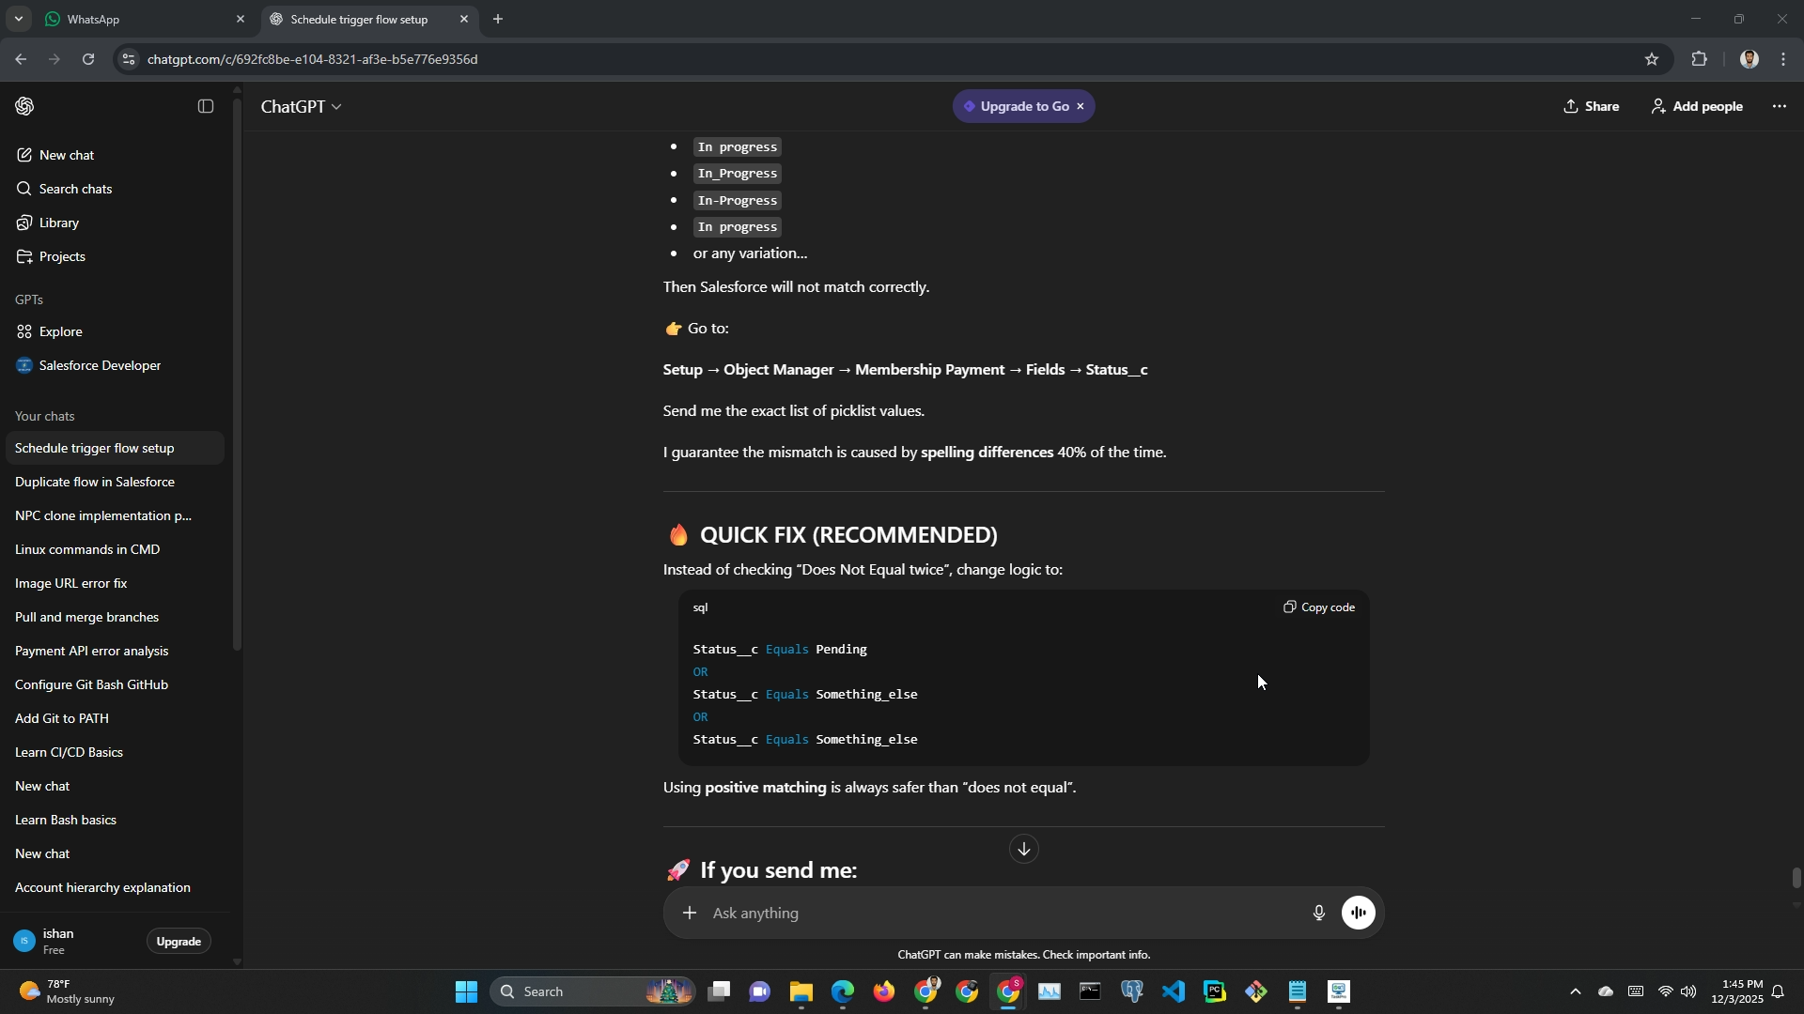The height and width of the screenshot is (1014, 1804).
Task: Open Duplicate flow in Salesforce chat
Action: tap(95, 483)
